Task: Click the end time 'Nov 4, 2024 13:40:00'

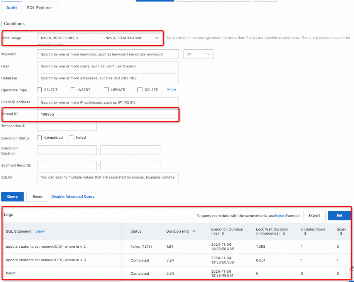Action: point(124,38)
